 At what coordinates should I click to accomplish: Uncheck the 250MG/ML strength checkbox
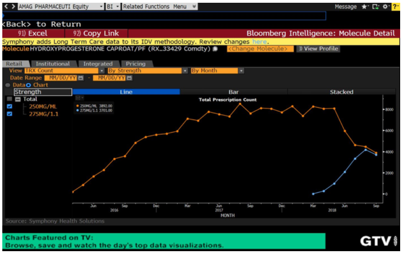[9, 107]
